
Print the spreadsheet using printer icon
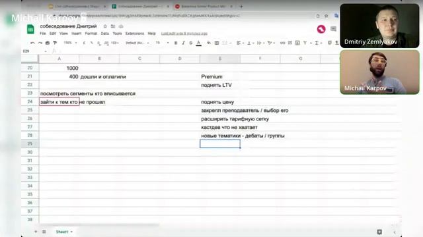(48, 43)
